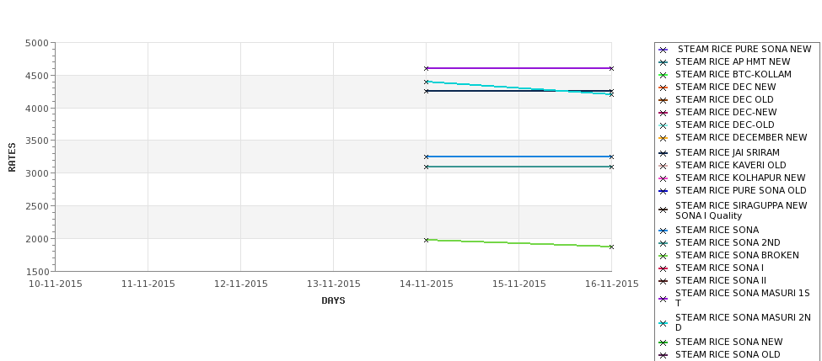
Task: Click the teal line point at 14-11-2015
Action: coord(427,167)
